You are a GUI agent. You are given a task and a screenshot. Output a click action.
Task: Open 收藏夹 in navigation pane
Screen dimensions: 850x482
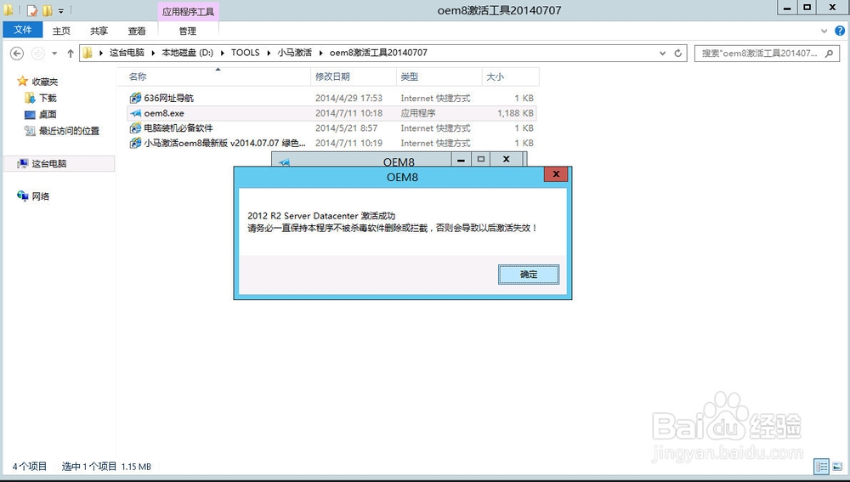[44, 82]
